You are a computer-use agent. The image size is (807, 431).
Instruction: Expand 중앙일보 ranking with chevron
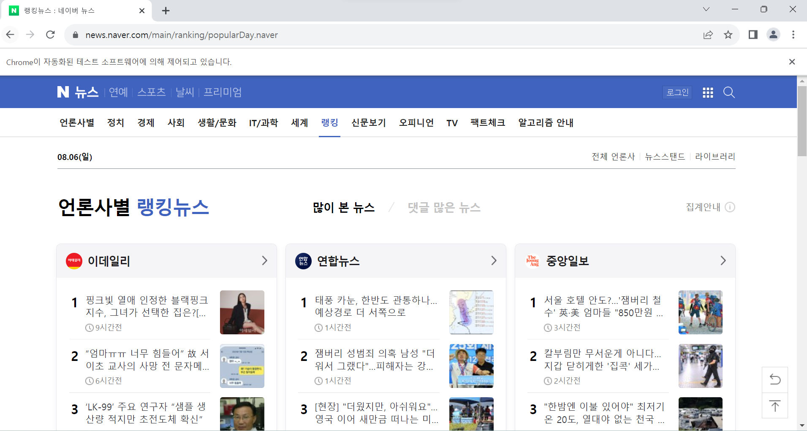tap(723, 260)
